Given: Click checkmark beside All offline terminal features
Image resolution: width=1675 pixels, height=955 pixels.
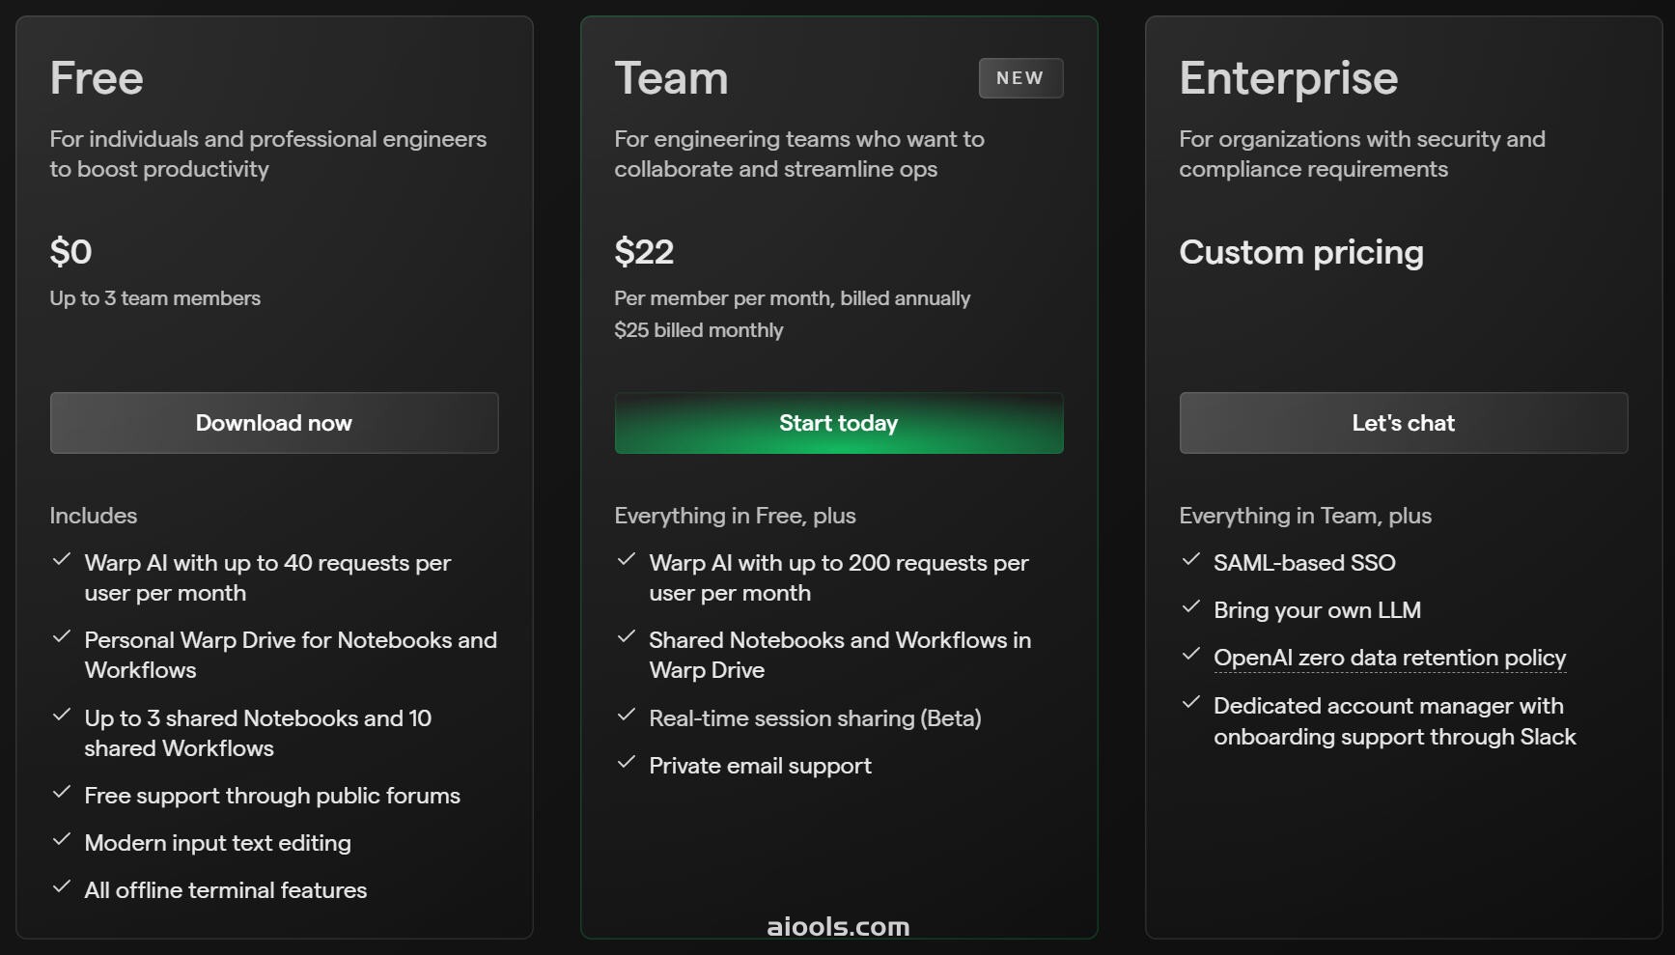Looking at the screenshot, I should pos(62,886).
